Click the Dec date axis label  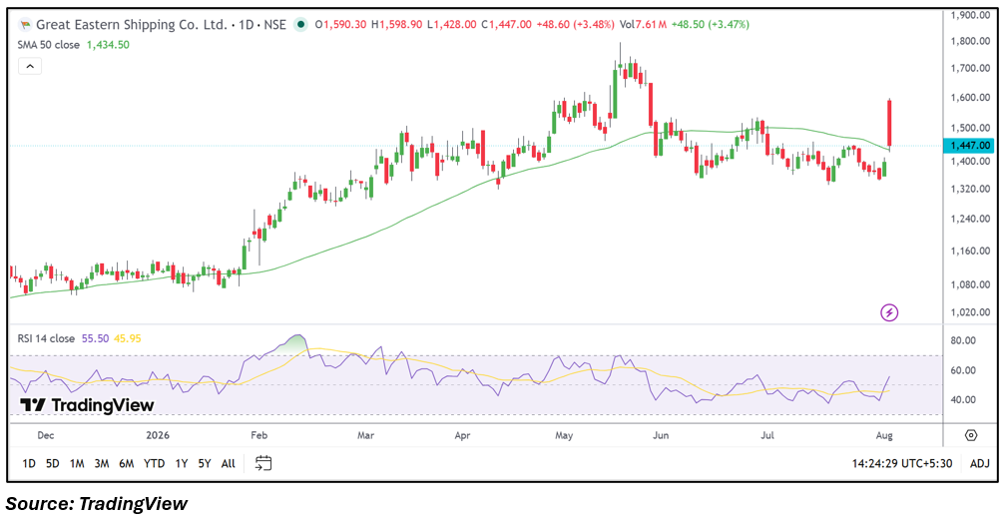46,435
